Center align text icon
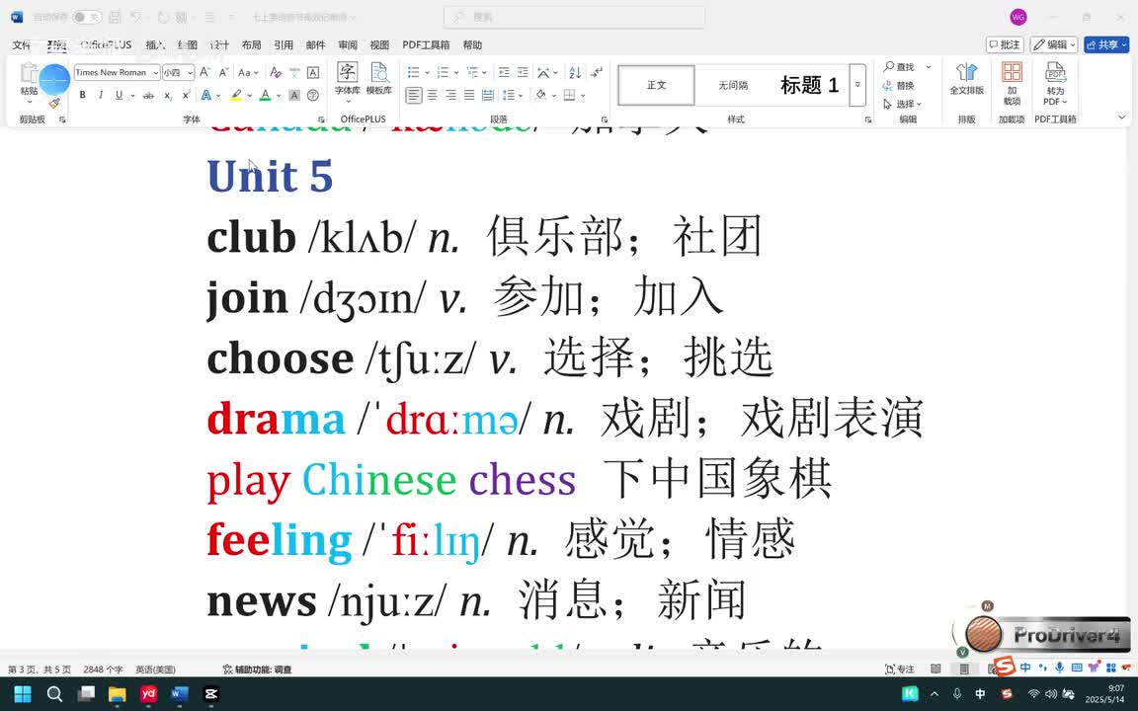 433,95
